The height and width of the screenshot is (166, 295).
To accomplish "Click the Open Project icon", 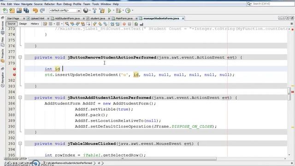I will click(x=19, y=11).
